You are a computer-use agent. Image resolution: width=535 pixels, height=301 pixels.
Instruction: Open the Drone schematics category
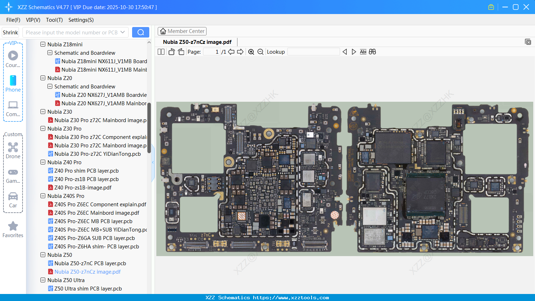(x=13, y=147)
